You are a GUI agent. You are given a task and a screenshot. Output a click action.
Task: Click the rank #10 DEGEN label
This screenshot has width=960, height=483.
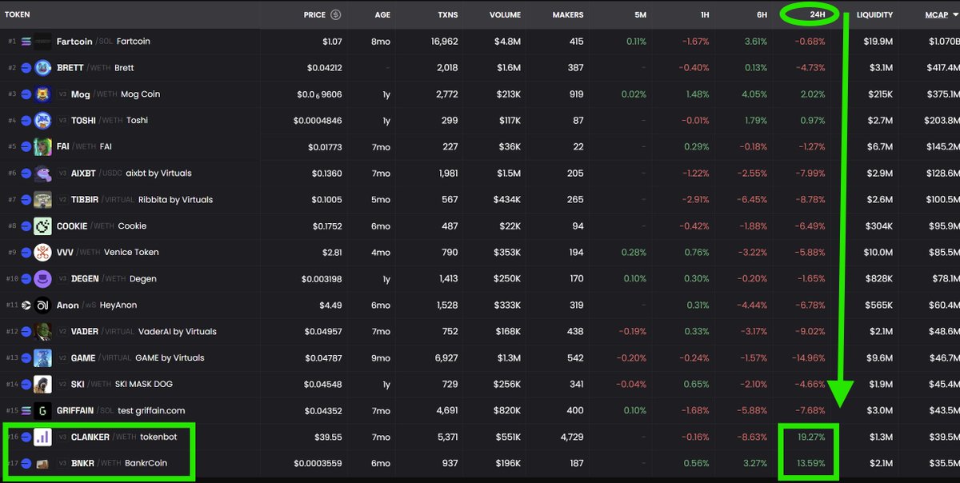pyautogui.click(x=12, y=279)
